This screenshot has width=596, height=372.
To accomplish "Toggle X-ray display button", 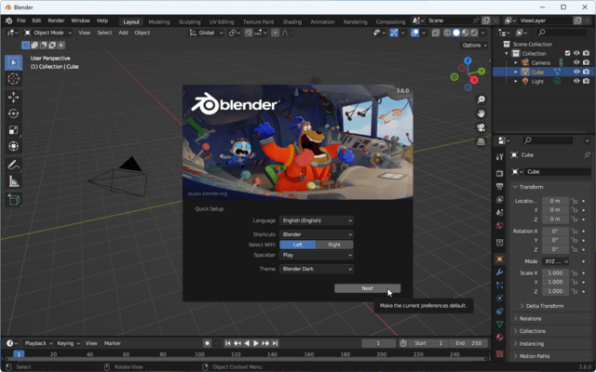I will click(436, 33).
